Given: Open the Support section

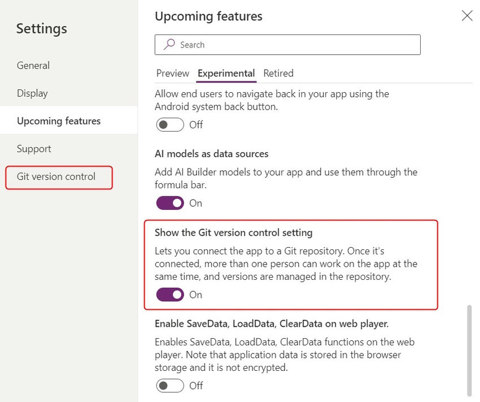Looking at the screenshot, I should coord(34,148).
